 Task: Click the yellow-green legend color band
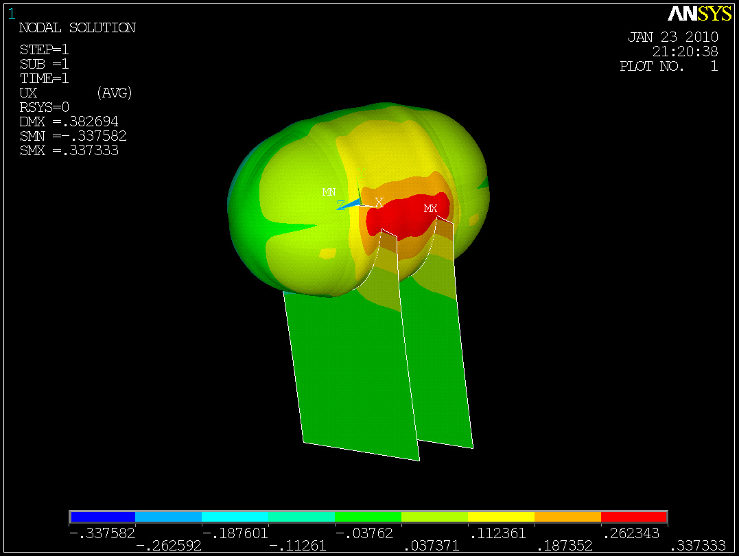click(434, 517)
